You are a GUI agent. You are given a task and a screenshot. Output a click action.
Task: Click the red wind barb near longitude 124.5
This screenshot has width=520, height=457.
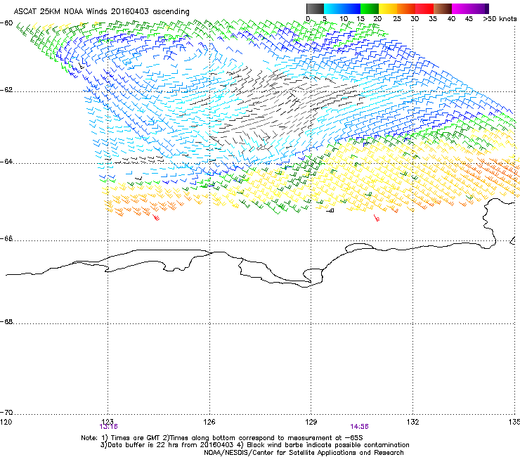(156, 217)
